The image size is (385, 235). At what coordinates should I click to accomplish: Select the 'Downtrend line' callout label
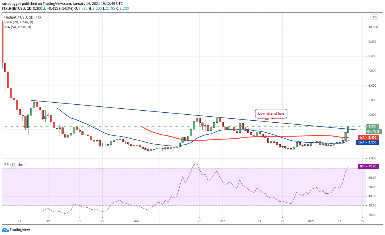(271, 114)
